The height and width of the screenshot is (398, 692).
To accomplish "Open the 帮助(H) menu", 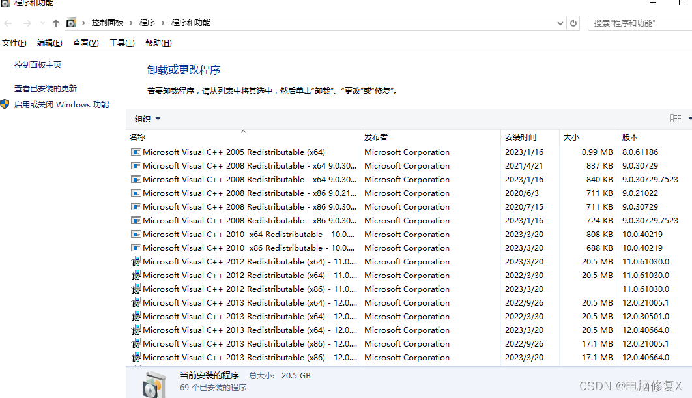I will click(158, 43).
